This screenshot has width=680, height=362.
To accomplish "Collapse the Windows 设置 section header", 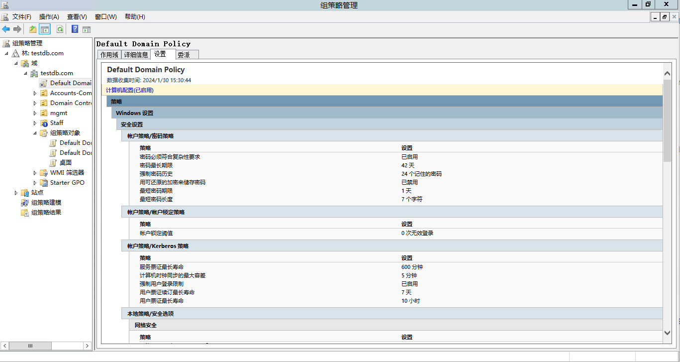I will coord(387,113).
